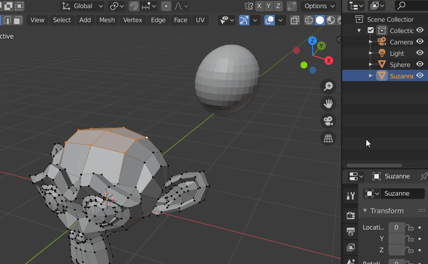Click the Z axis on navigation gizmo
428x264 pixels.
point(312,41)
